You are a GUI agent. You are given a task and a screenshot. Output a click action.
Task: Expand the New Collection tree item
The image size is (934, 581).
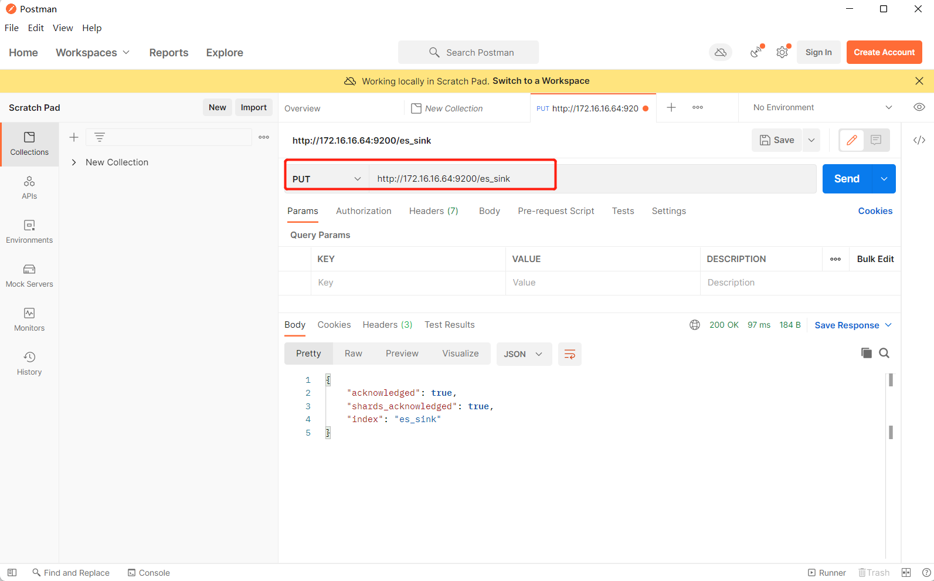(74, 162)
